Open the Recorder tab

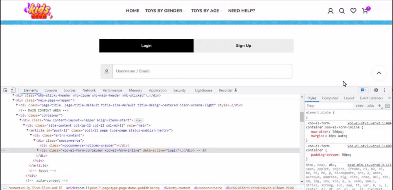point(228,90)
